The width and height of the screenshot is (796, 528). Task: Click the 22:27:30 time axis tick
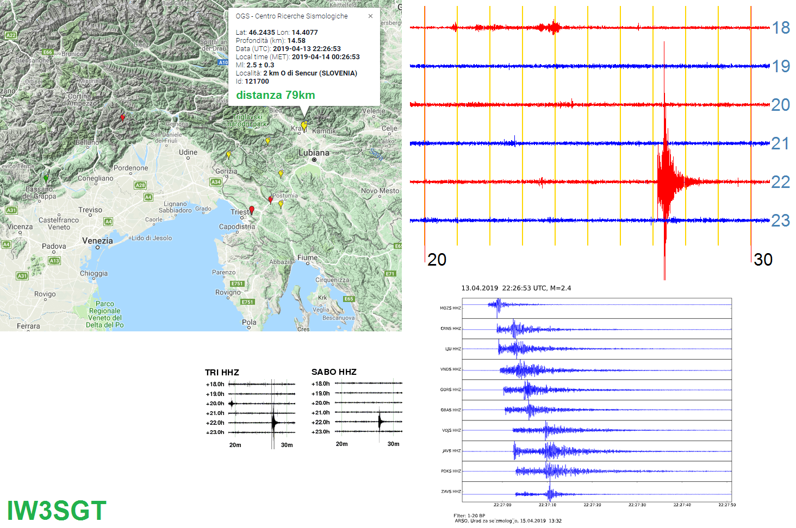tap(637, 505)
